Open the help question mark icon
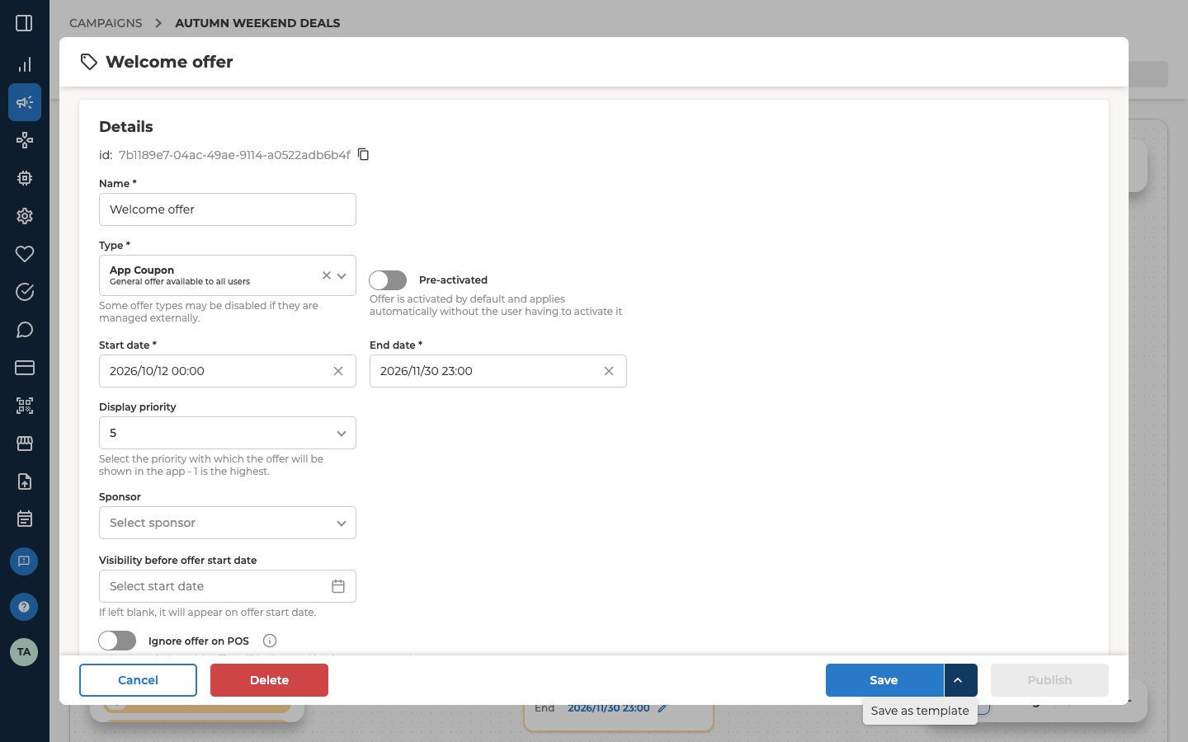Viewport: 1188px width, 742px height. 24,607
